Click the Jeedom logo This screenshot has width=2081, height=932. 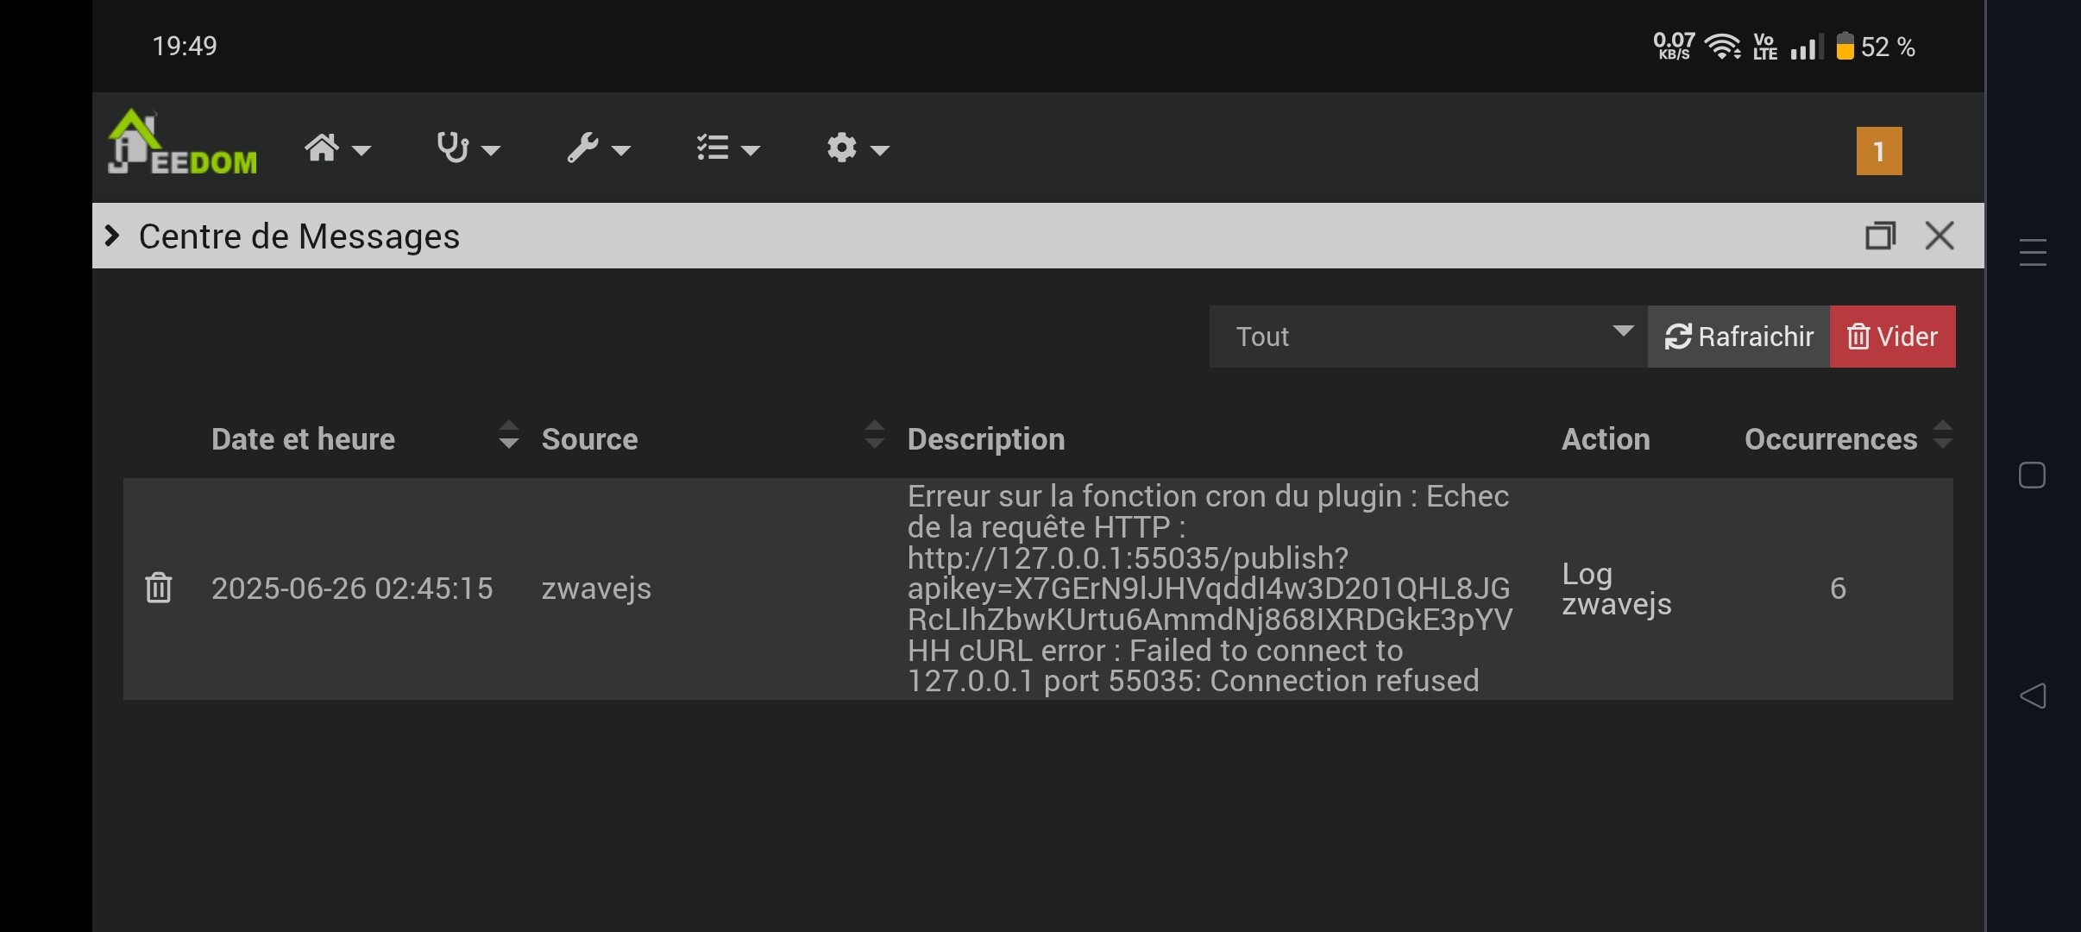pyautogui.click(x=182, y=144)
